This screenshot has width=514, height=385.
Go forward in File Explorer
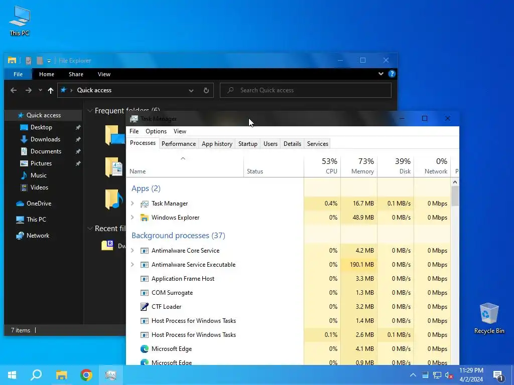[29, 90]
